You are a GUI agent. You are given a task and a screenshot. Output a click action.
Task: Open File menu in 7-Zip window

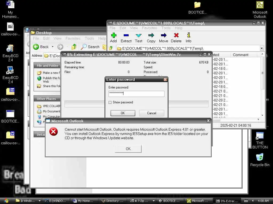pyautogui.click(x=112, y=28)
